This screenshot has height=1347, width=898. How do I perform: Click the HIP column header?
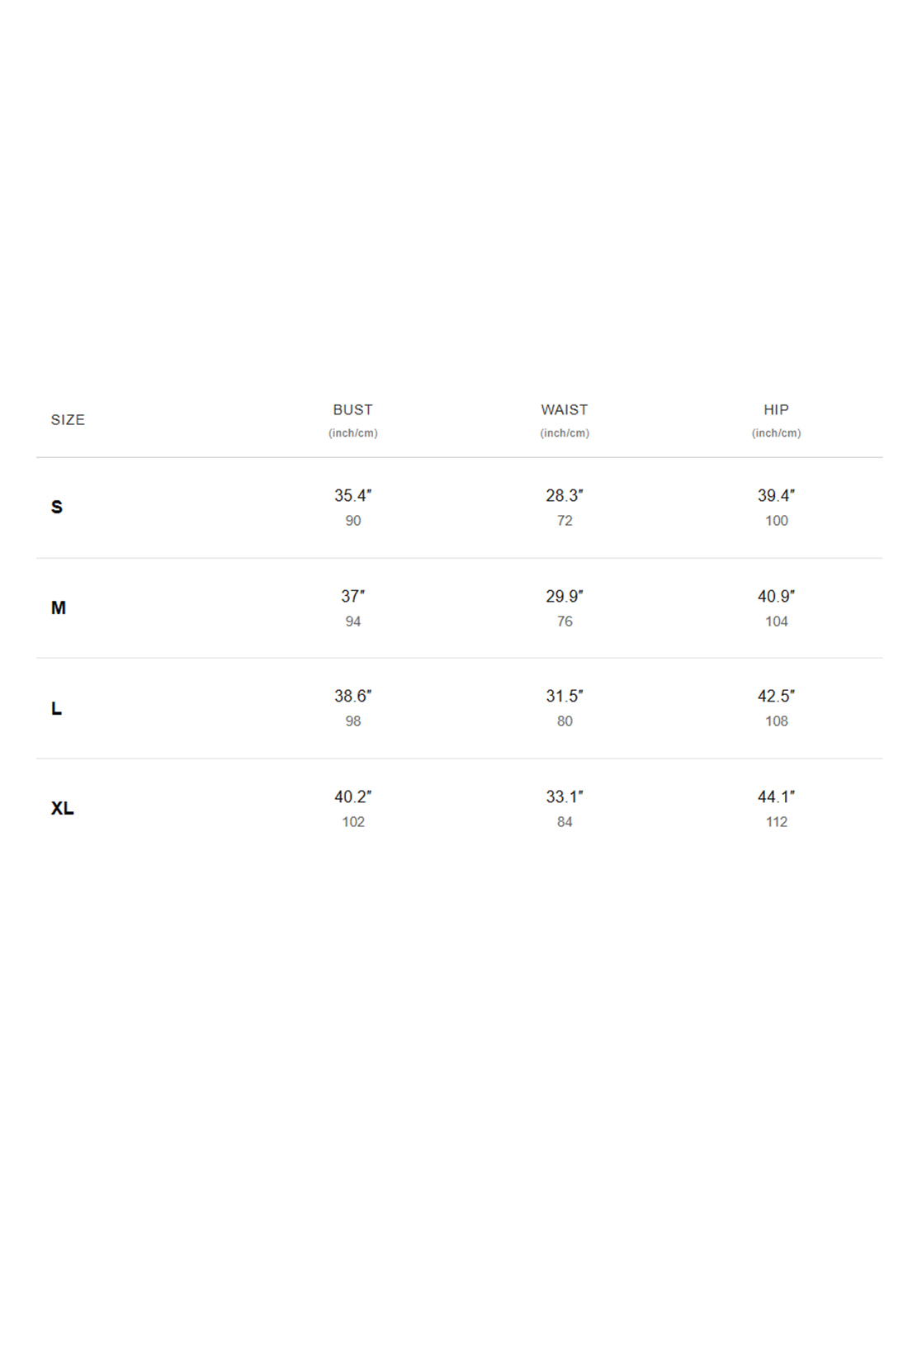tap(776, 409)
